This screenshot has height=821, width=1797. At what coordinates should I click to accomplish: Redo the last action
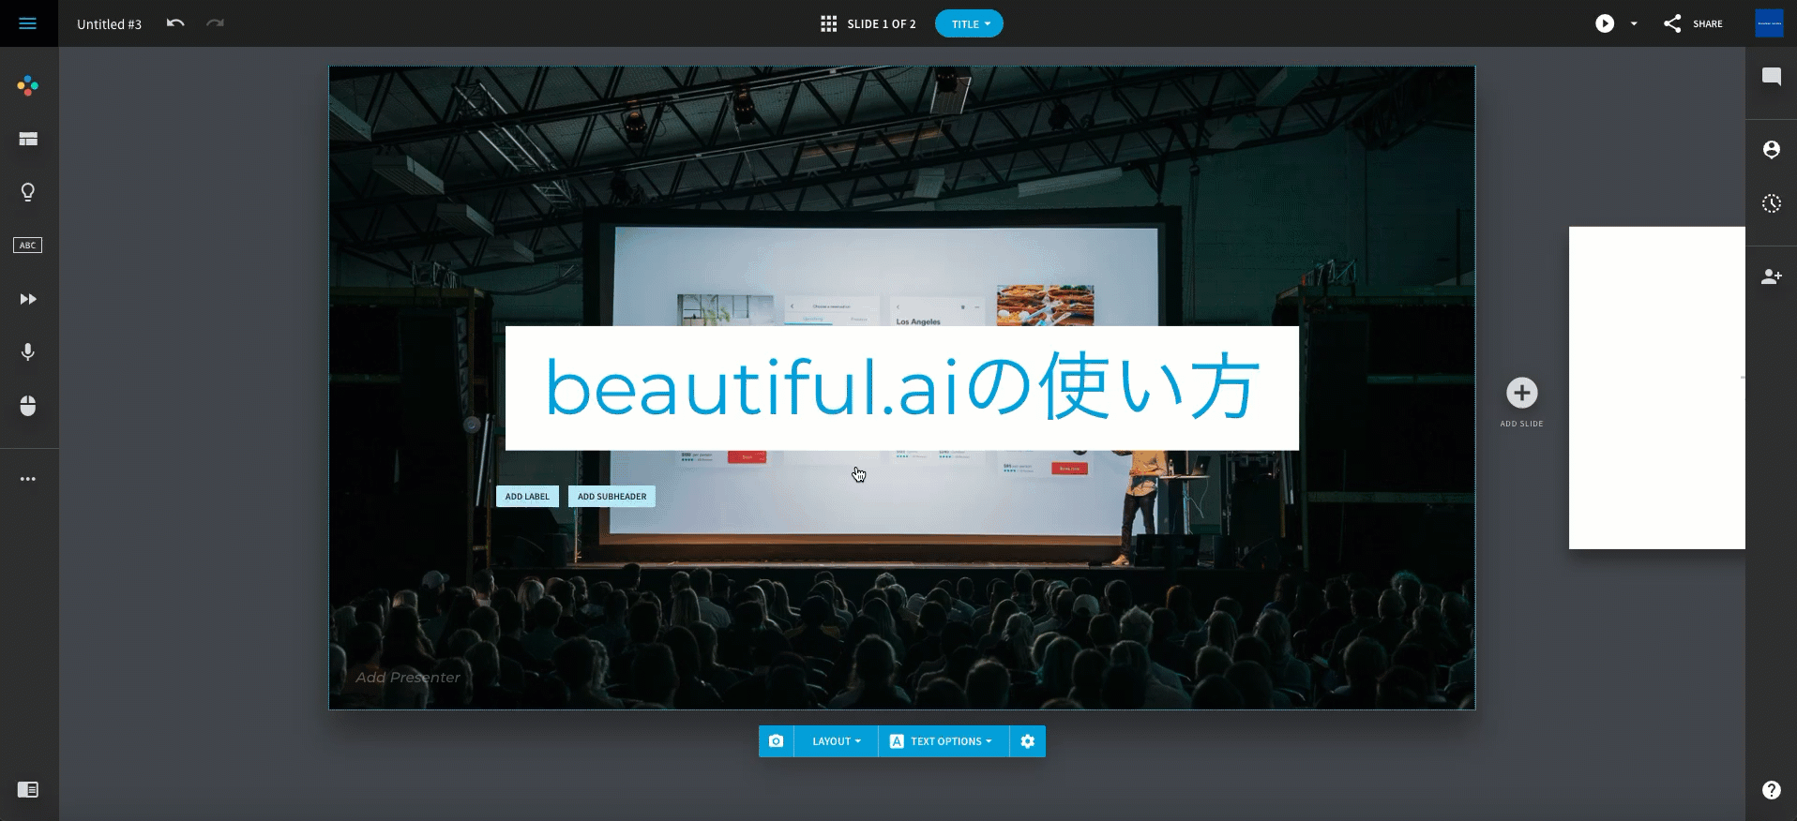tap(216, 23)
